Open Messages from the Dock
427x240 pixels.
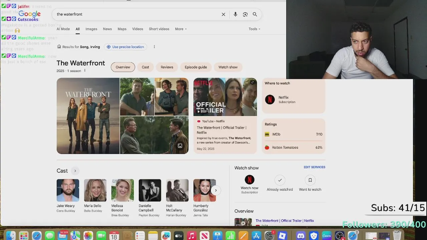pyautogui.click(x=50, y=236)
